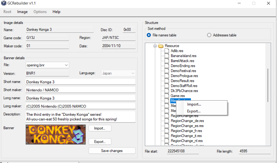The width and height of the screenshot is (277, 163).
Task: Click the DemoEnding.res file icon
Action: [167, 66]
